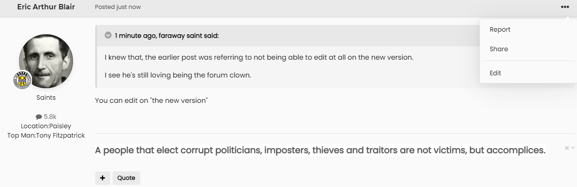Click the 5.8k post count
Screen dimensions: 577x187
click(x=50, y=117)
